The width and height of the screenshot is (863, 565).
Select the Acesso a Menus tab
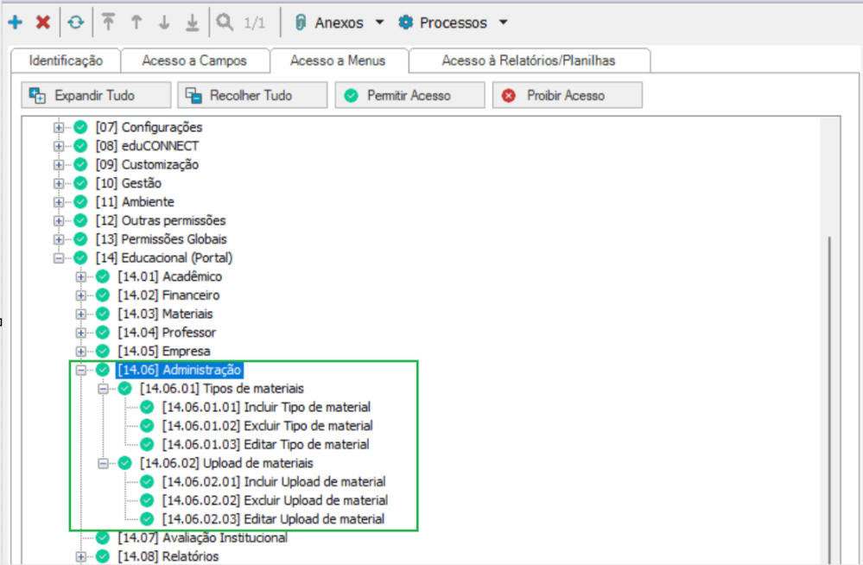(x=338, y=60)
